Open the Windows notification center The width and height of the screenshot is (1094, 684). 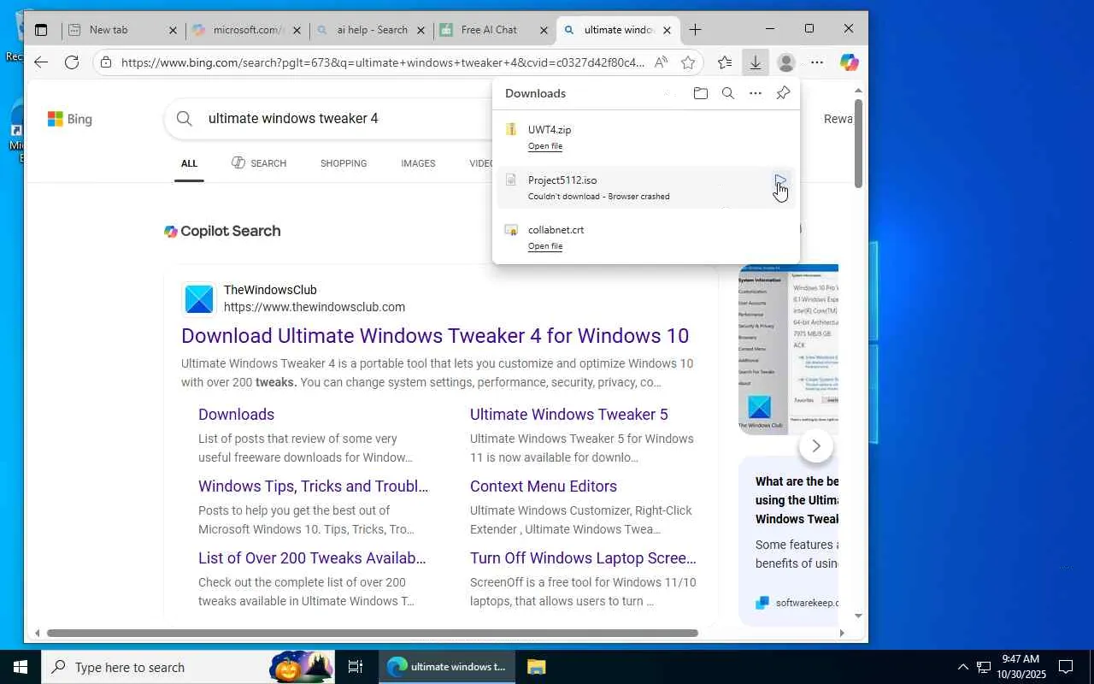click(x=1066, y=667)
